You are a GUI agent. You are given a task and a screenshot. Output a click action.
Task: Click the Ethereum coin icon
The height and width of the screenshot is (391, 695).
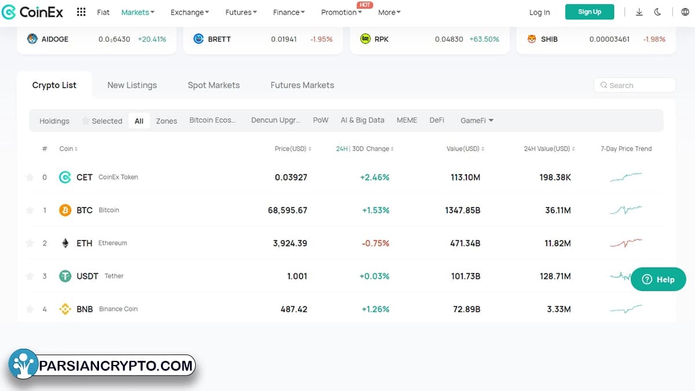[65, 243]
